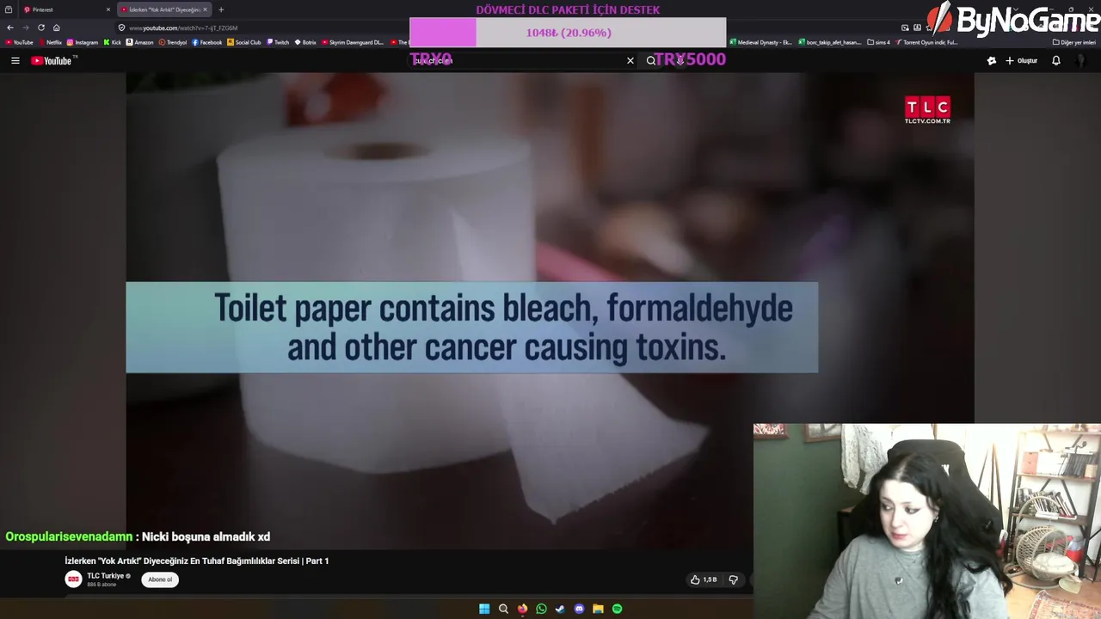Open Steam from the taskbar
This screenshot has width=1101, height=619.
tap(560, 609)
